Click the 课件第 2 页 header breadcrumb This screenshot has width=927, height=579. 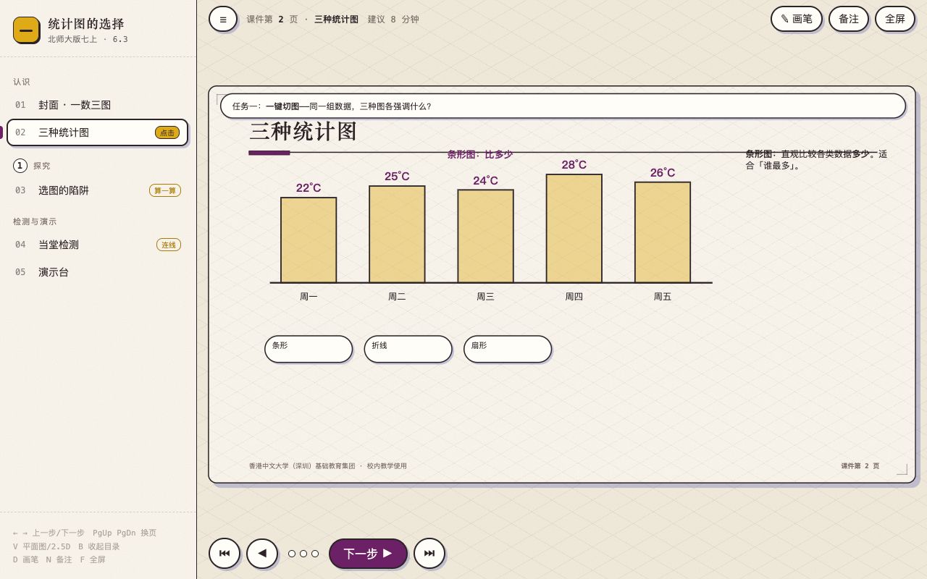(272, 20)
